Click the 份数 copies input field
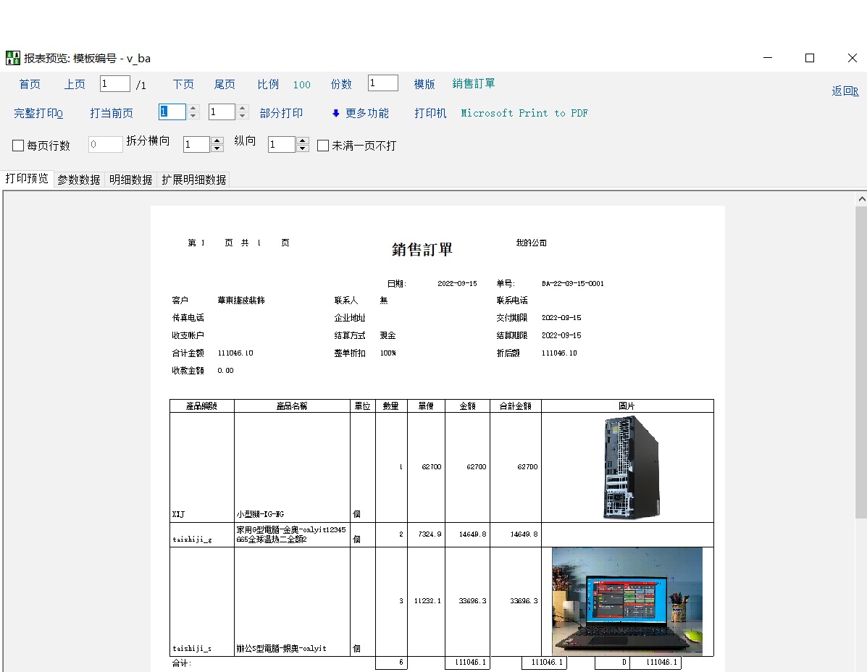Screen dimensions: 867x672 pyautogui.click(x=382, y=83)
